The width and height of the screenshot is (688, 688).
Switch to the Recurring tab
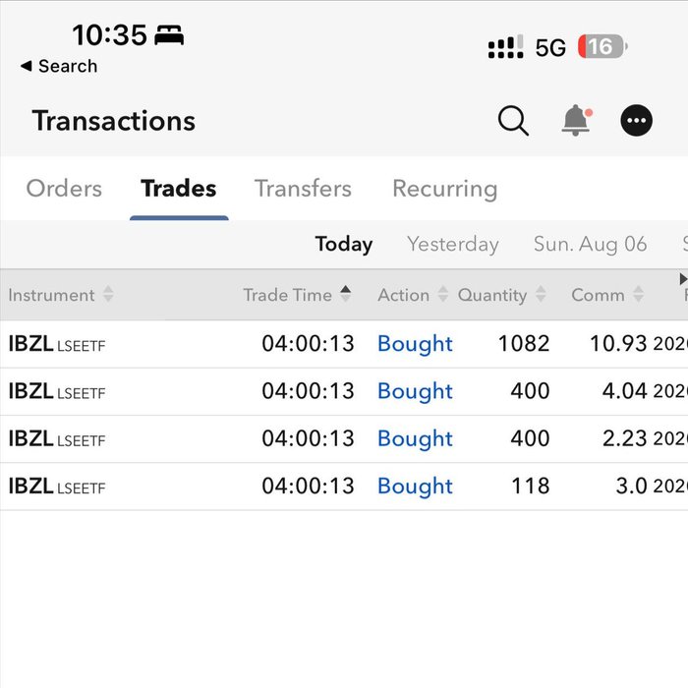[x=444, y=189]
